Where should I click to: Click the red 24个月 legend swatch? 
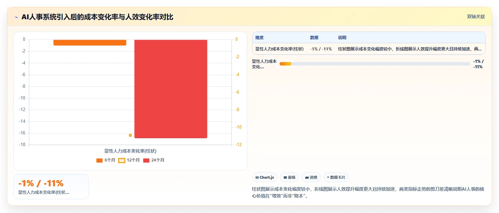point(146,160)
